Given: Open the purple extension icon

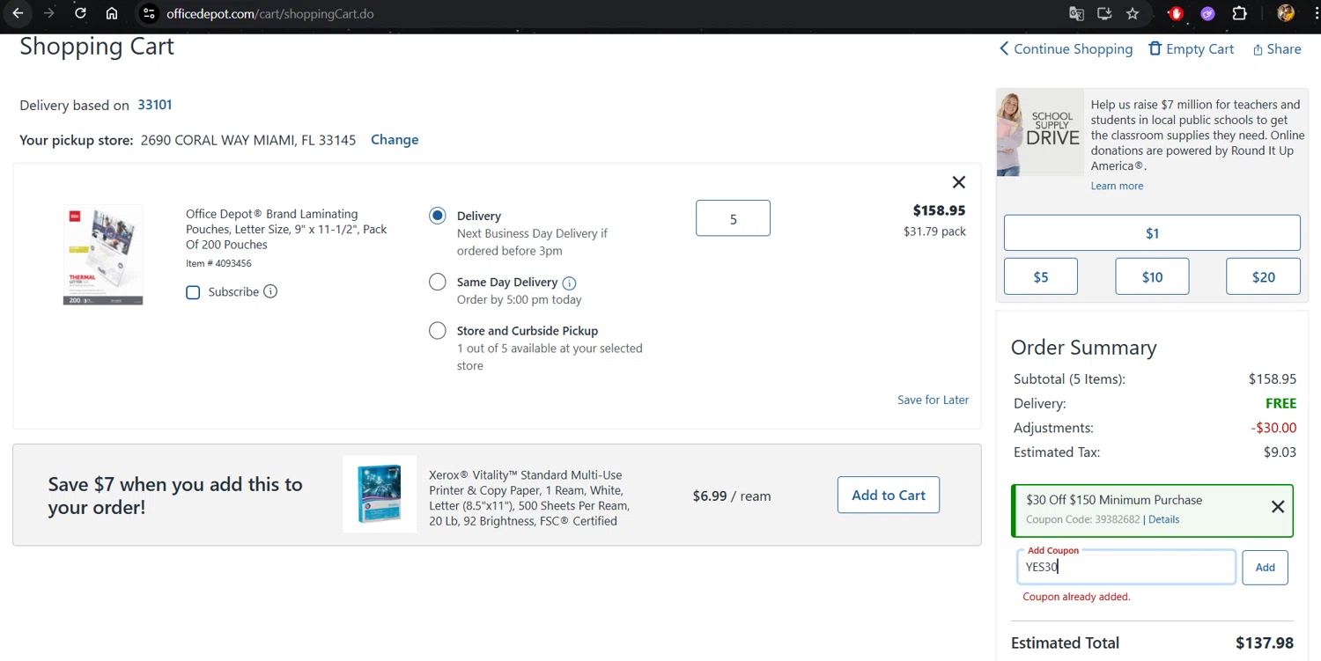Looking at the screenshot, I should [1207, 13].
